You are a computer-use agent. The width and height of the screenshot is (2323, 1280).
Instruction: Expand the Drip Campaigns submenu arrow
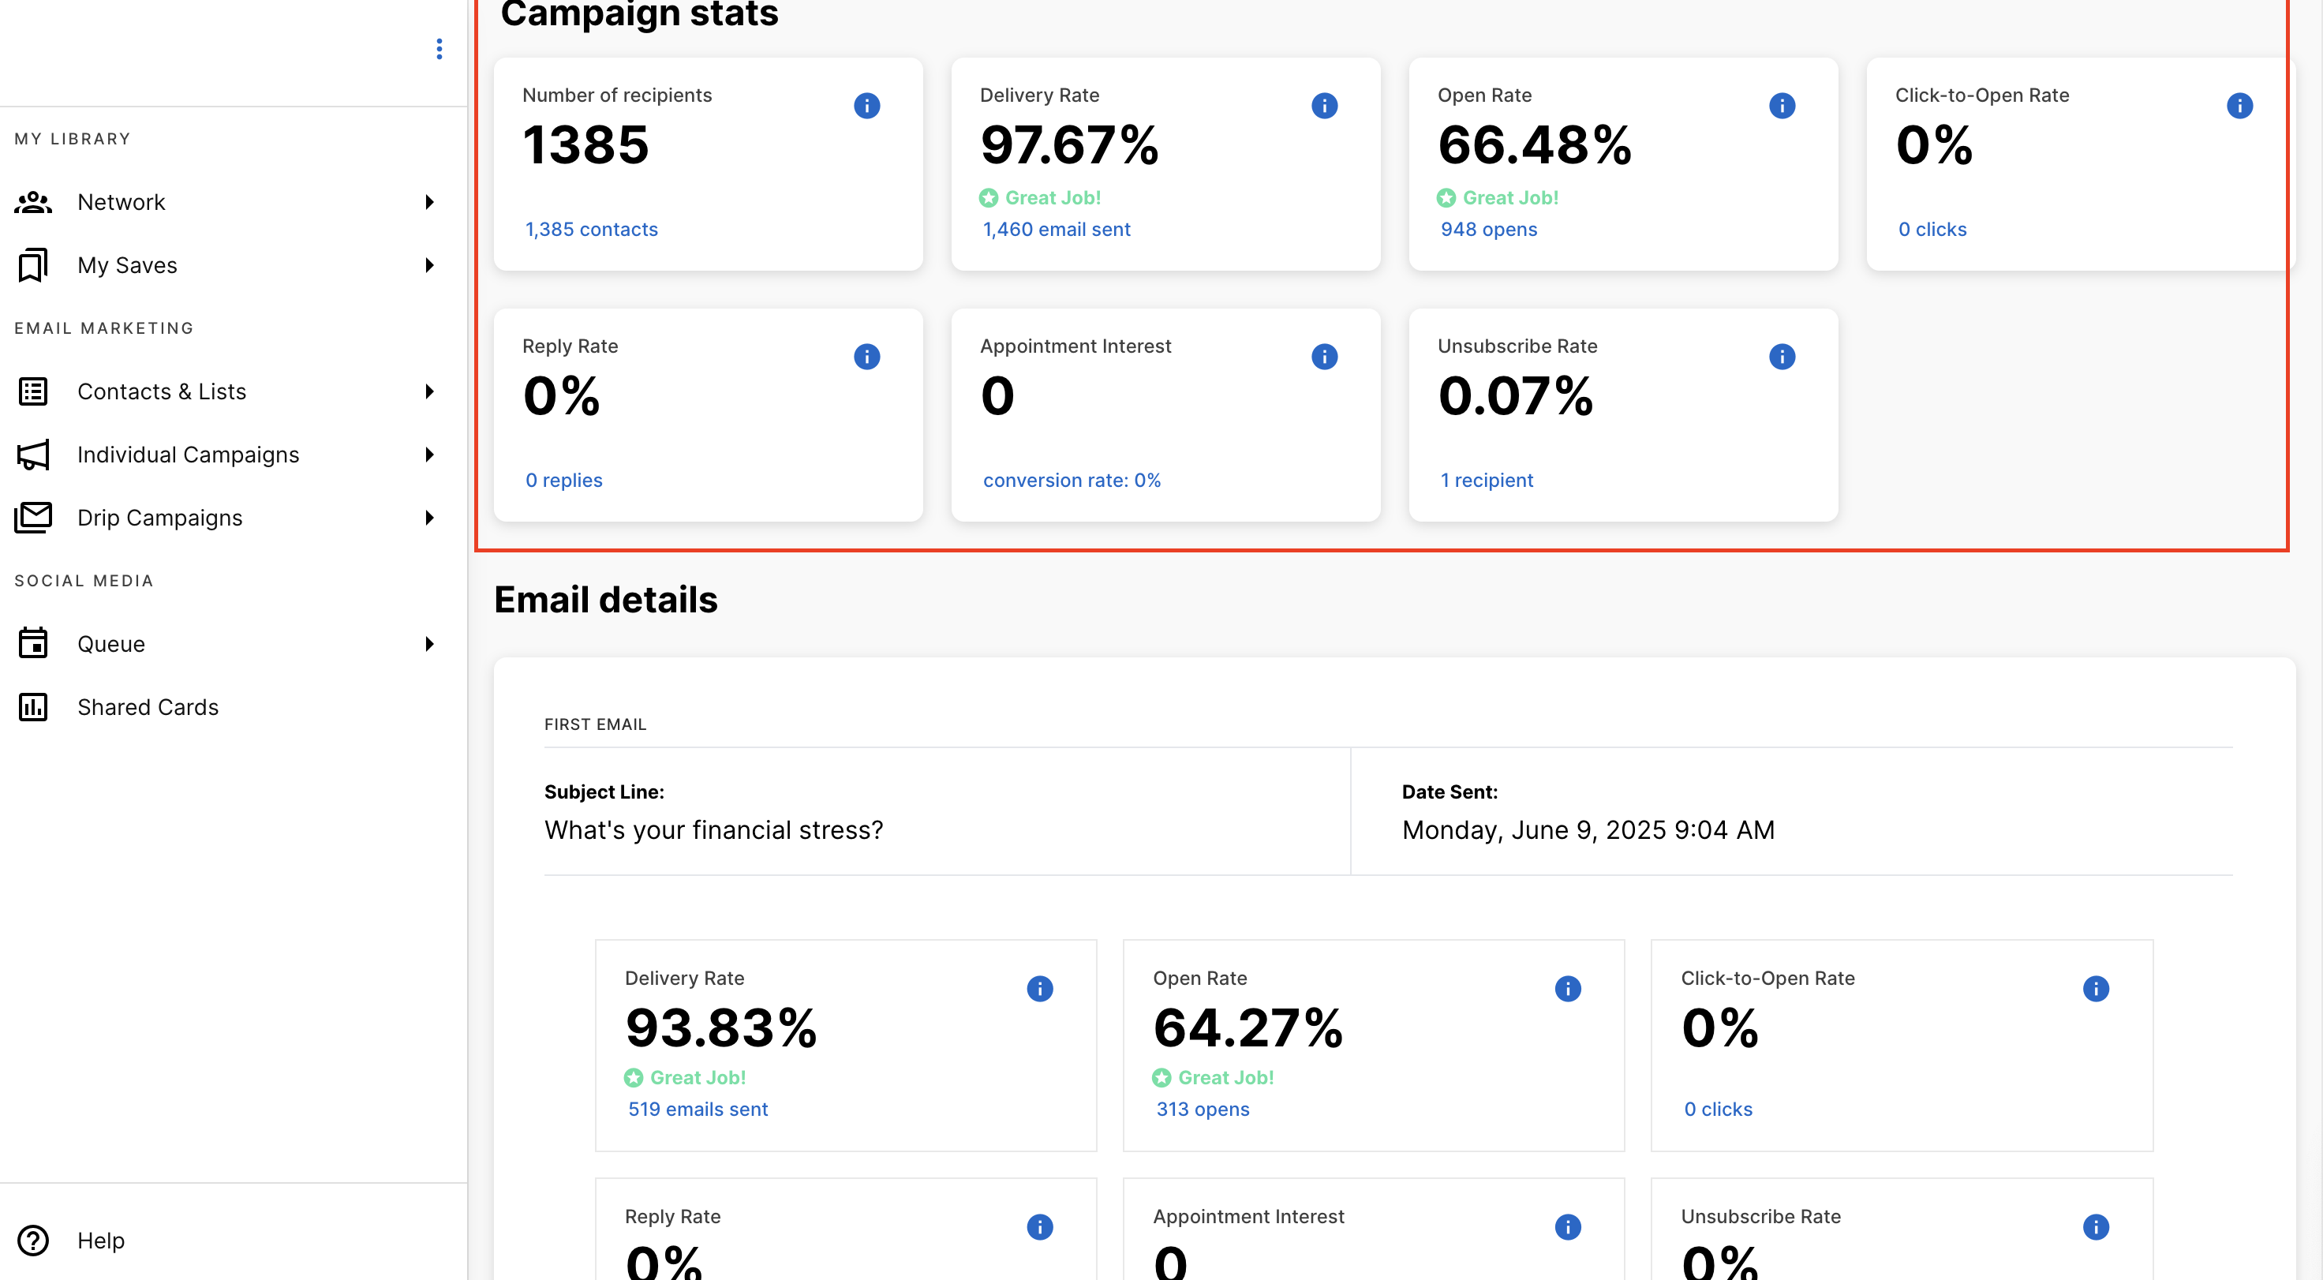(430, 518)
